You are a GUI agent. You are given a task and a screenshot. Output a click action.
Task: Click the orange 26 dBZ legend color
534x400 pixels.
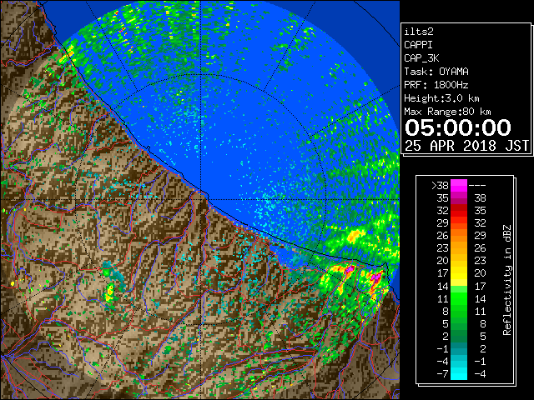click(459, 235)
